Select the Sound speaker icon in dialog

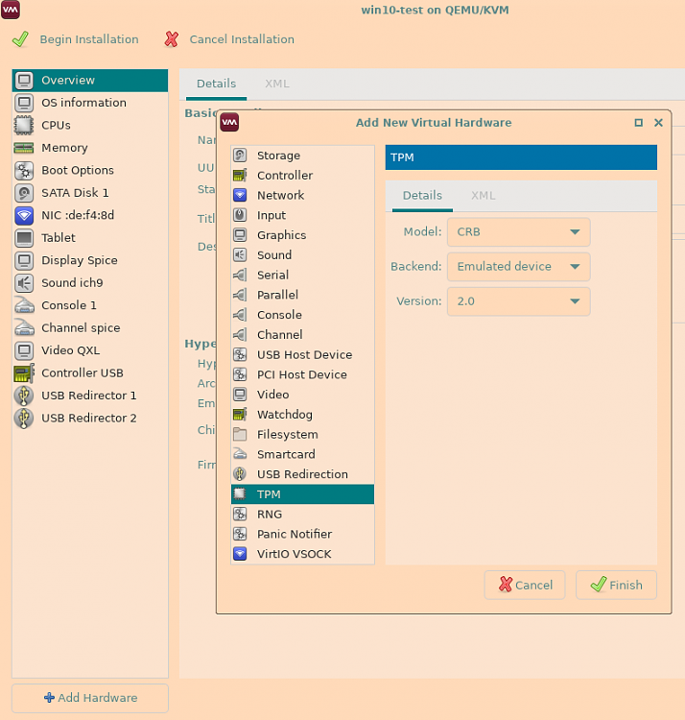[240, 254]
